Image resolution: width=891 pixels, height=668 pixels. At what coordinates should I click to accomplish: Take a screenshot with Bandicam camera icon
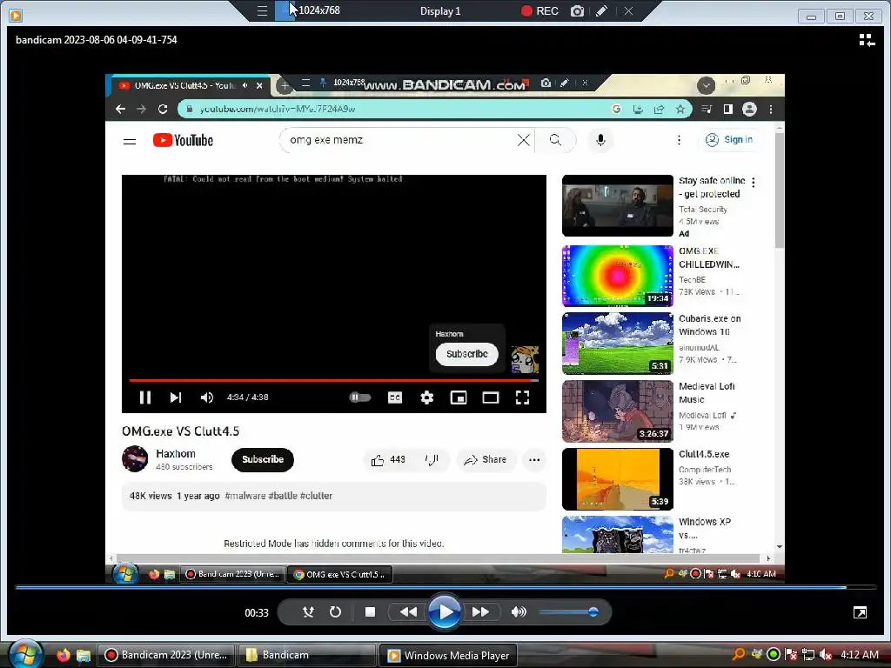577,10
